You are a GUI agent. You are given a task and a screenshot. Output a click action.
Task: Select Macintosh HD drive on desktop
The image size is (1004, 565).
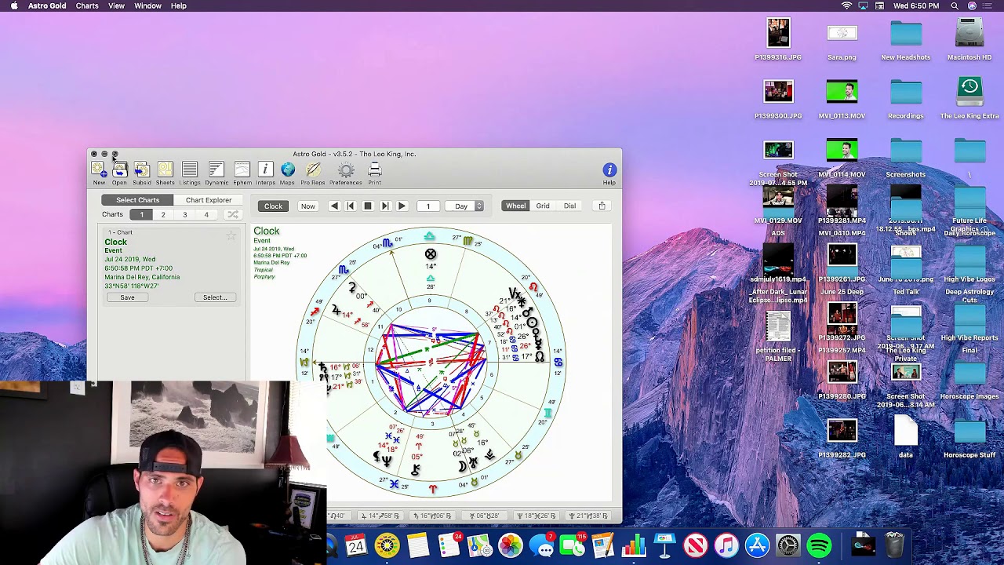969,39
